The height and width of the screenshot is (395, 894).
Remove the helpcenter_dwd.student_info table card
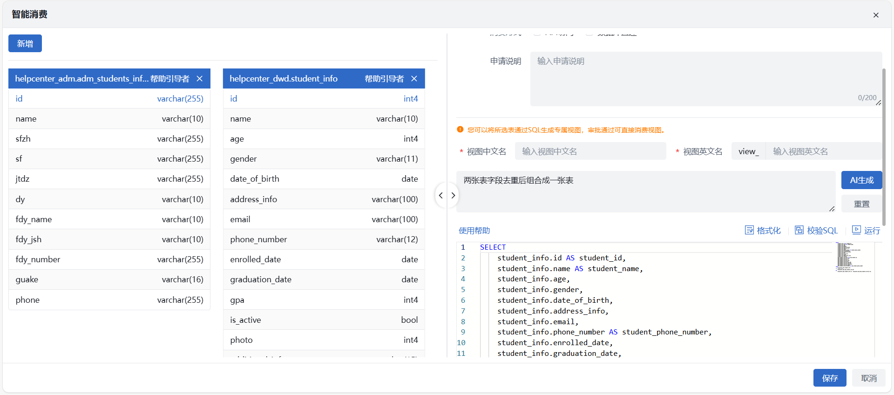[x=414, y=79]
